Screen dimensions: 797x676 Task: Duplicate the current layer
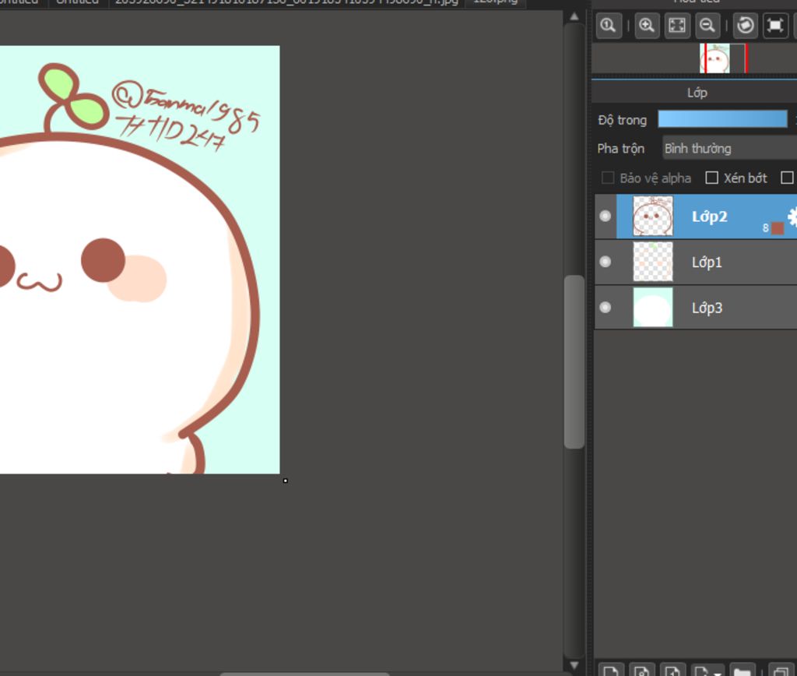tap(781, 670)
